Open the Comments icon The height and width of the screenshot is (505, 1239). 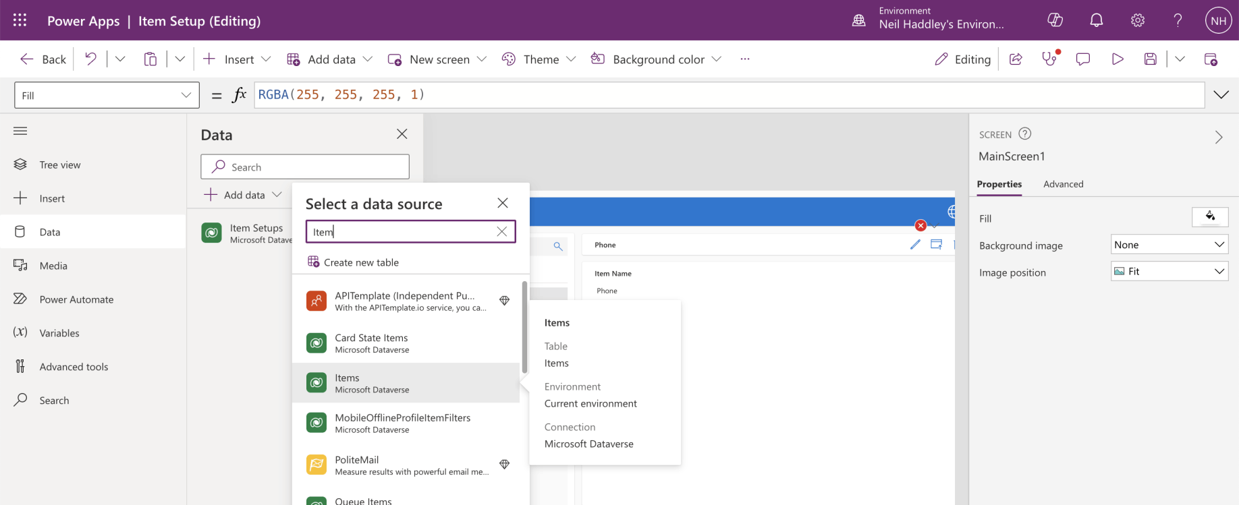(x=1083, y=59)
